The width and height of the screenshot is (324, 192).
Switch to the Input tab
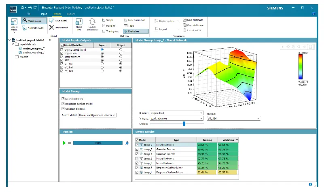[x=44, y=14]
